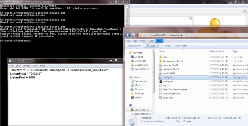The image size is (248, 126).
Task: Click the Recent Places icon
Action: [x=132, y=69]
